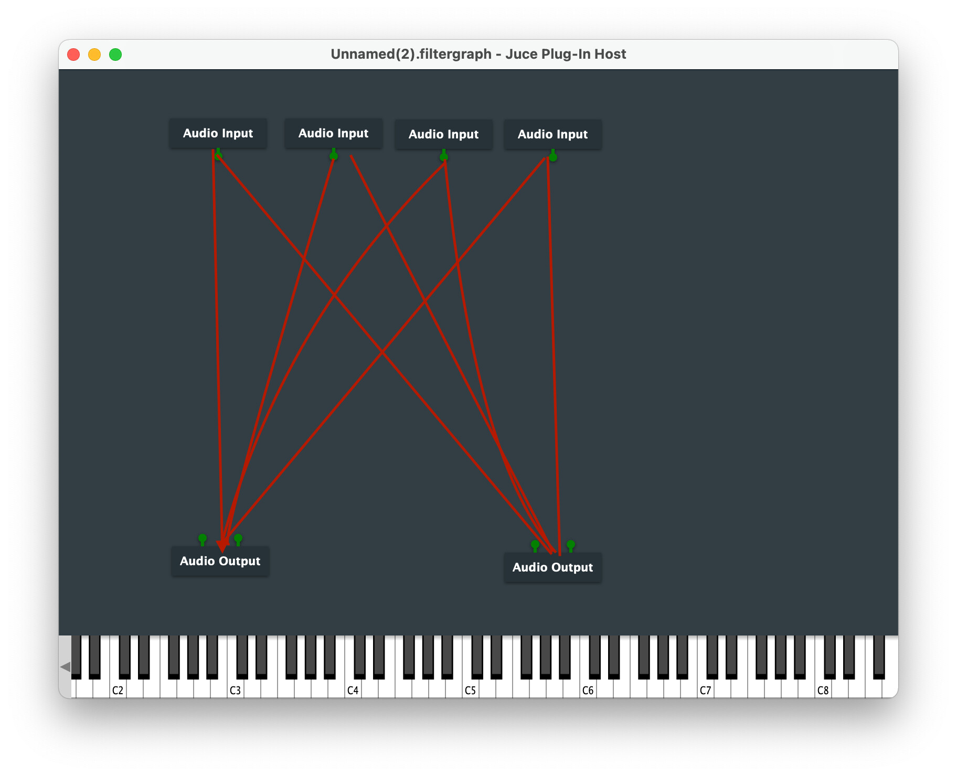This screenshot has height=776, width=957.
Task: Select the leftmost Audio Input node
Action: pos(218,133)
